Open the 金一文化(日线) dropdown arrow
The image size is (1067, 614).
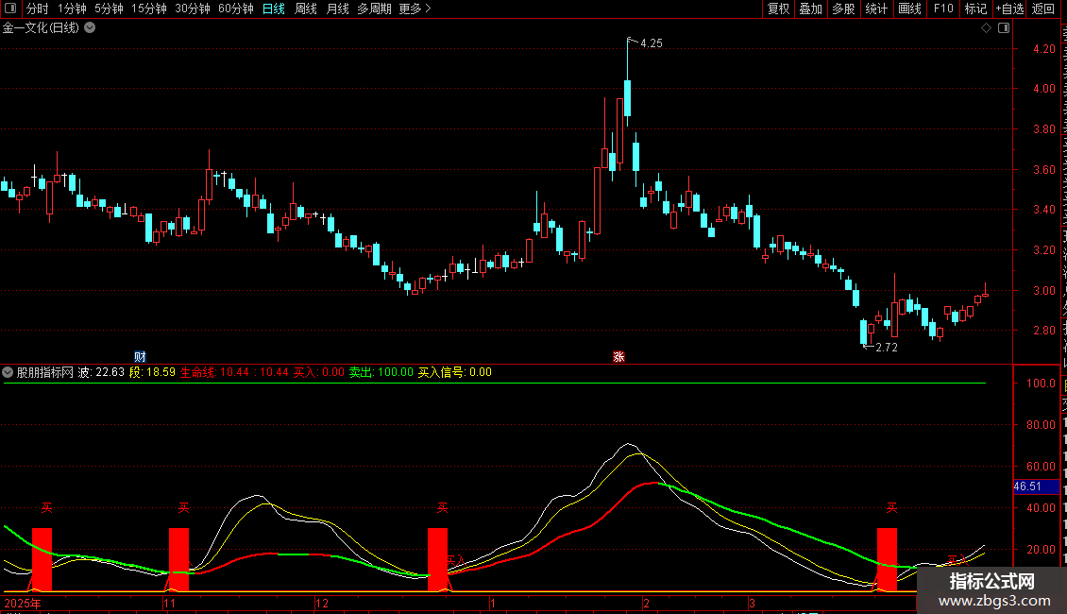(90, 28)
